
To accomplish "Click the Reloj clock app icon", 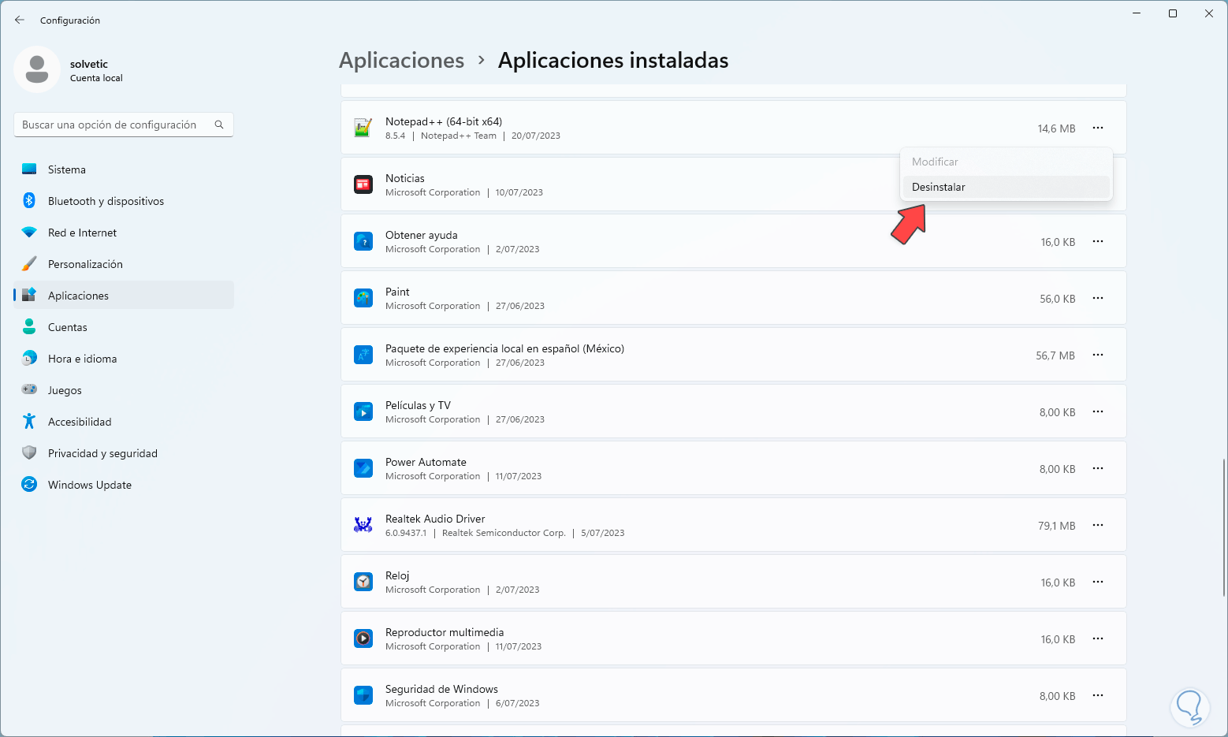I will pos(363,582).
